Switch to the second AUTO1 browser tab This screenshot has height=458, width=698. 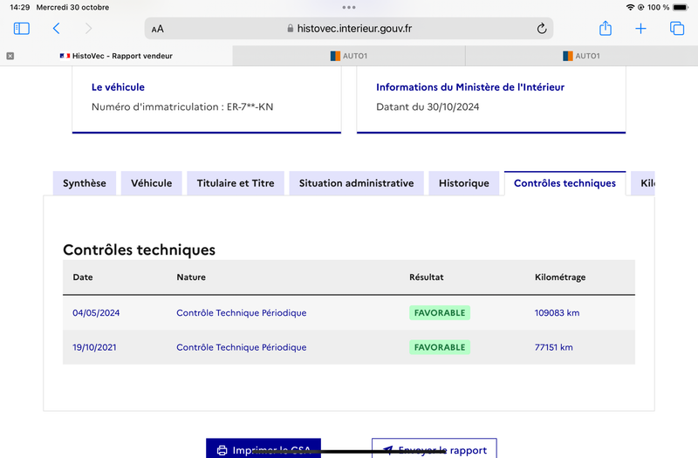[581, 56]
